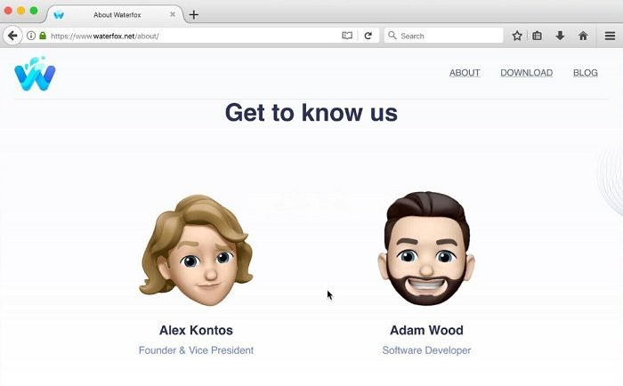This screenshot has height=386, width=623.
Task: Open the DOWNLOAD navigation link
Action: pos(527,73)
